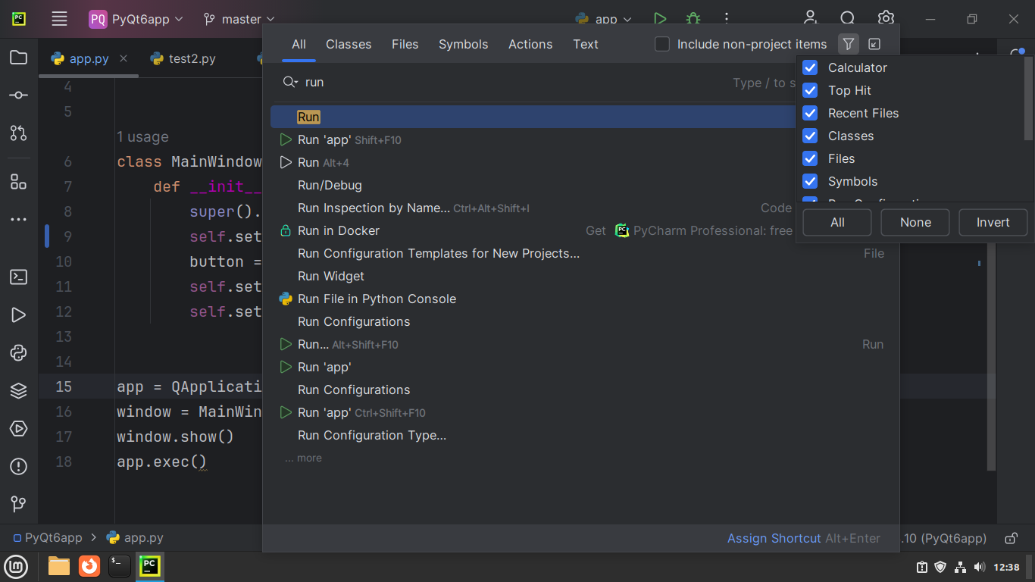
Task: Open search results in Find tool window
Action: [874, 44]
